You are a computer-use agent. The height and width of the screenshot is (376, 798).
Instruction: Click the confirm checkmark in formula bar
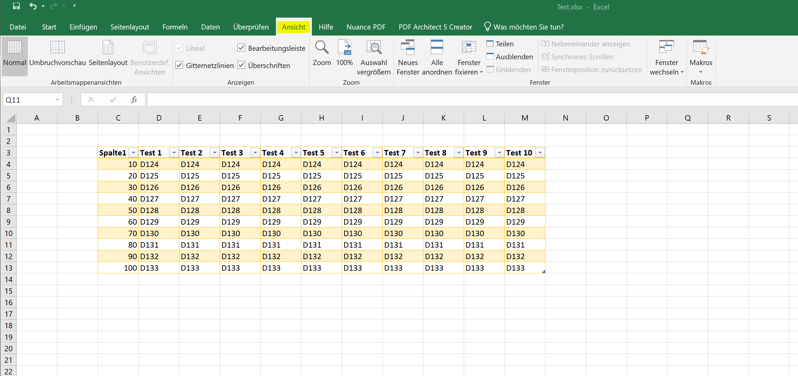click(113, 100)
